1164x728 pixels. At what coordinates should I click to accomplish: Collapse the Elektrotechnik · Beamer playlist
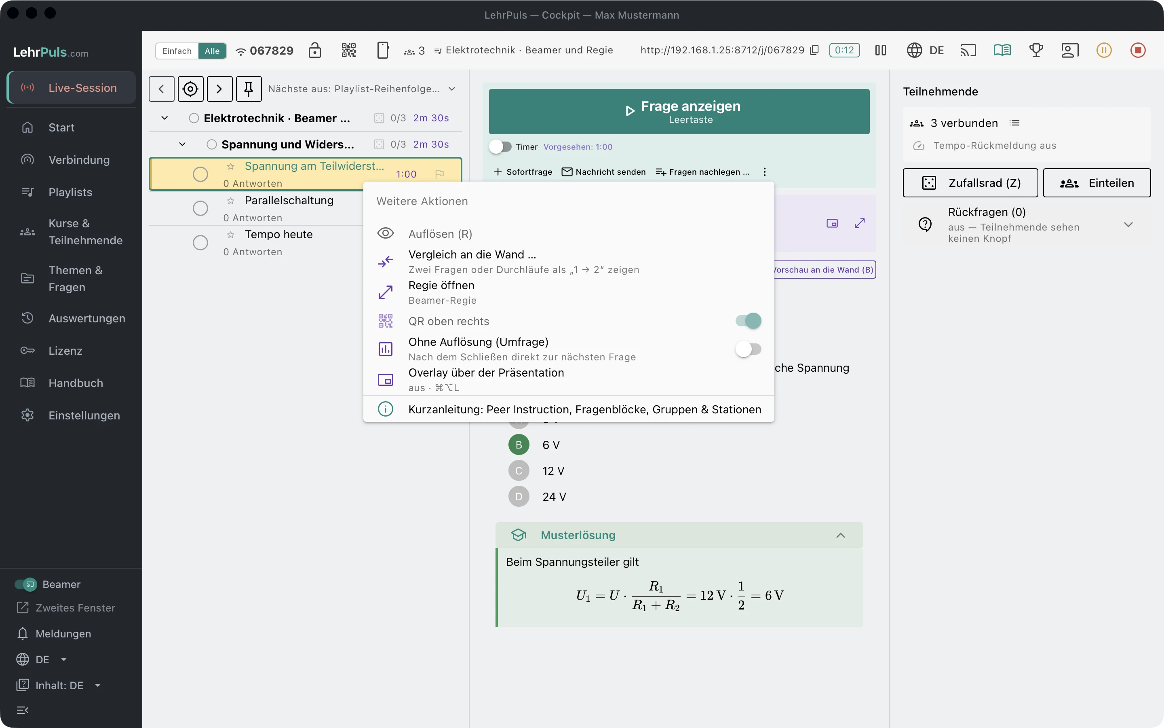(x=164, y=118)
